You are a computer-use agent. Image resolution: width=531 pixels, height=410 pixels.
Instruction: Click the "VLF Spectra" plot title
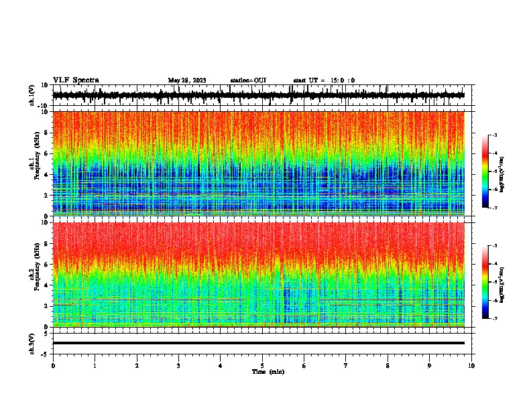click(x=76, y=80)
